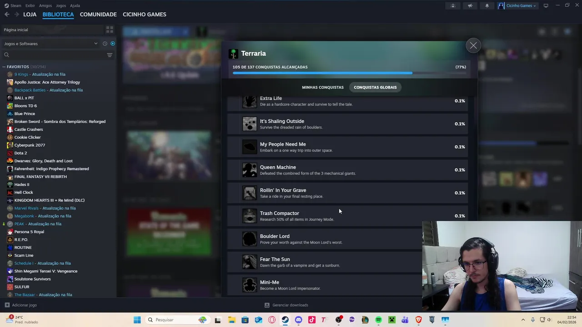The image size is (582, 327).
Task: Open Gerenciar downloads
Action: (286, 305)
